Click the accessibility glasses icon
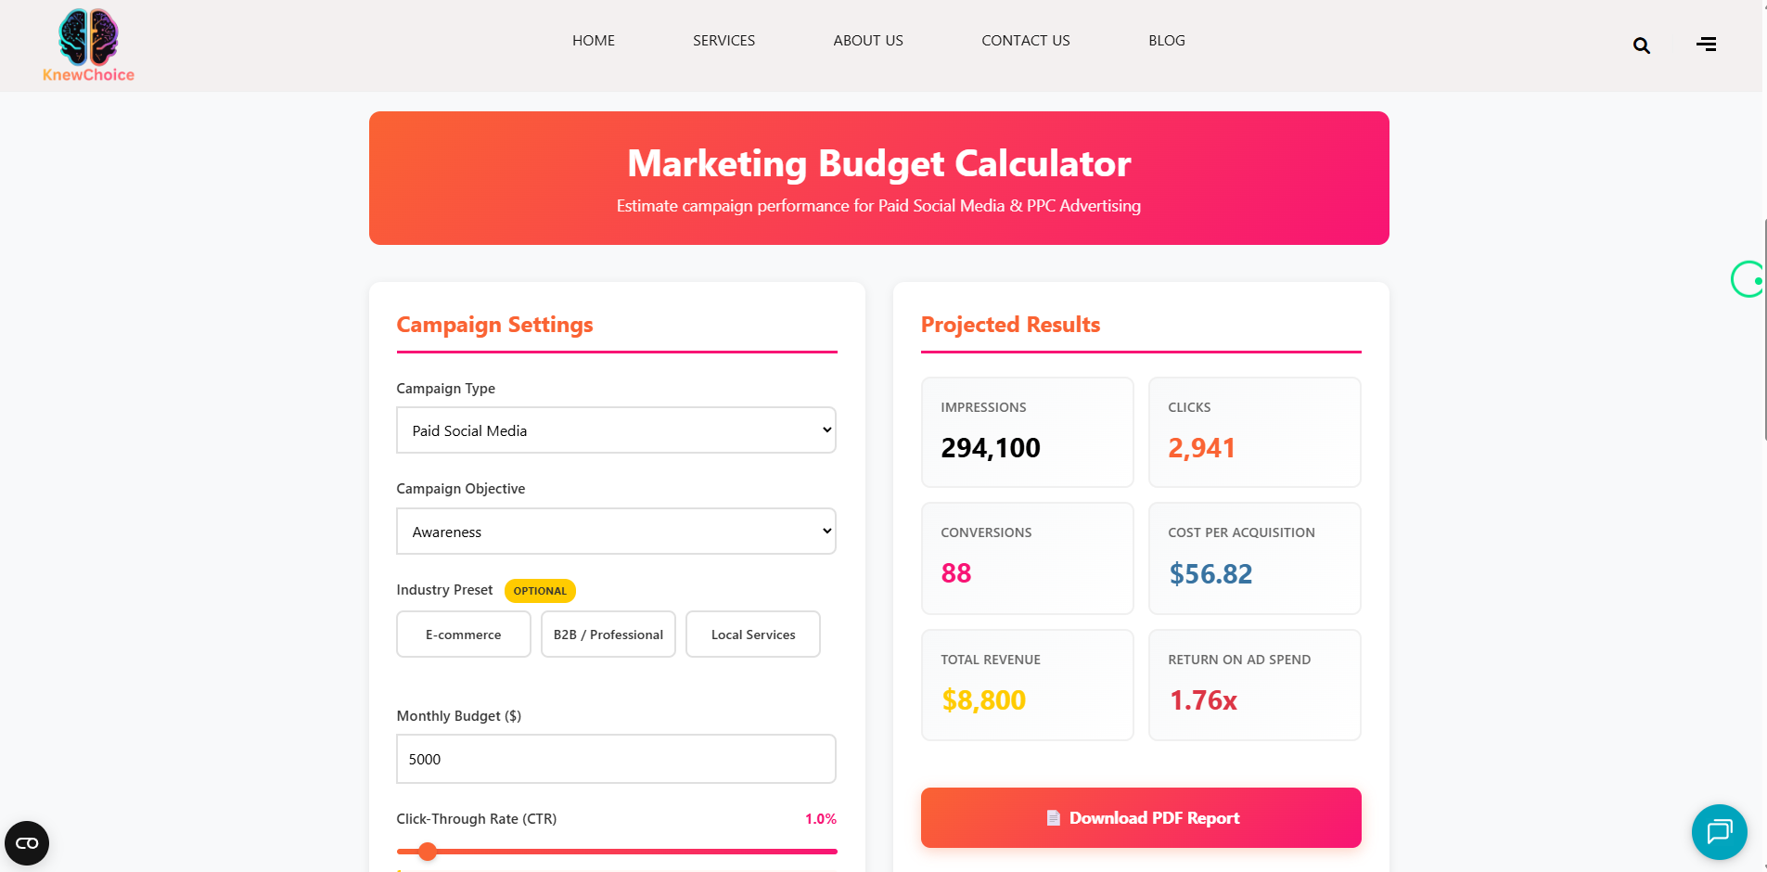The width and height of the screenshot is (1767, 872). pyautogui.click(x=27, y=843)
